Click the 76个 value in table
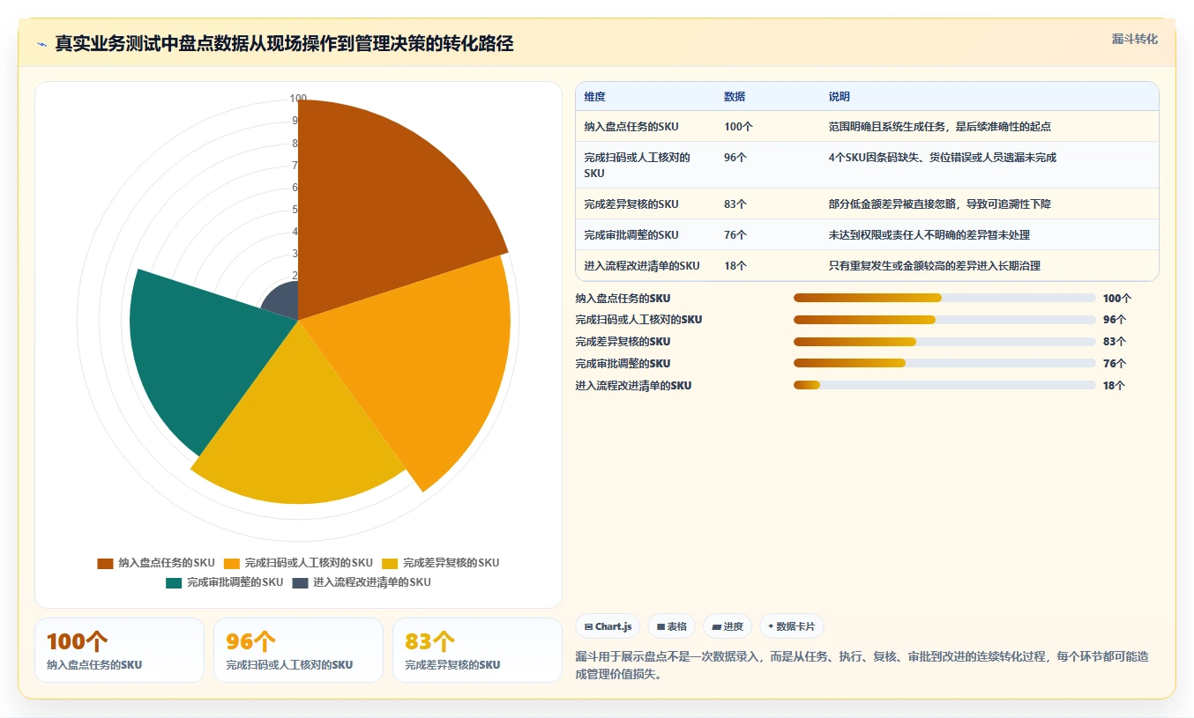Screen dimensions: 1194x718 (735, 235)
